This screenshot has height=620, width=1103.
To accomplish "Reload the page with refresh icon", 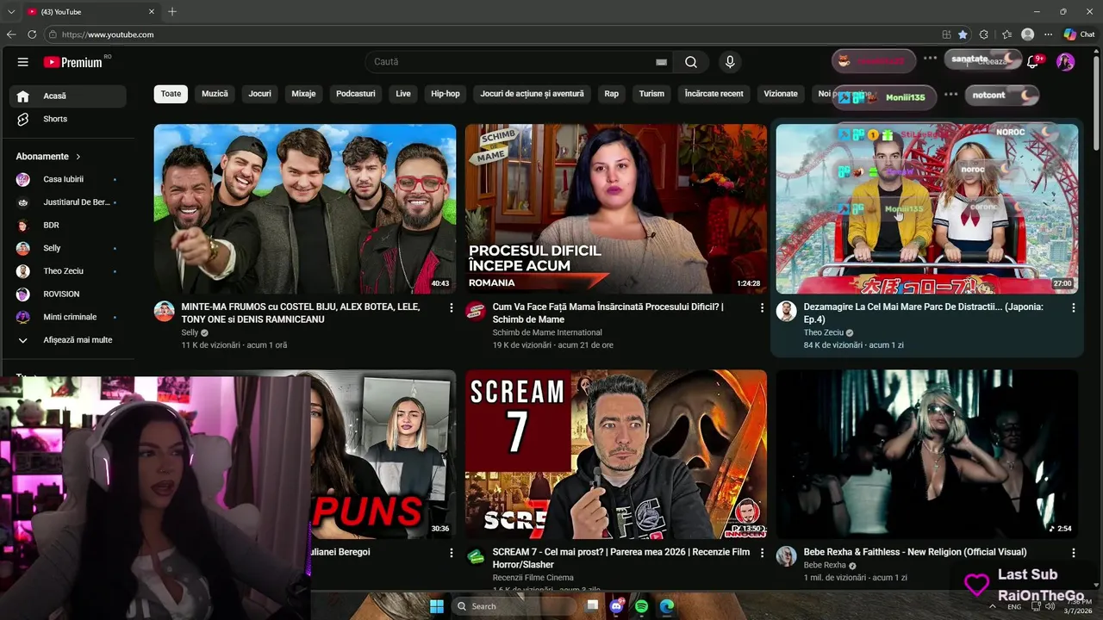I will coord(32,34).
